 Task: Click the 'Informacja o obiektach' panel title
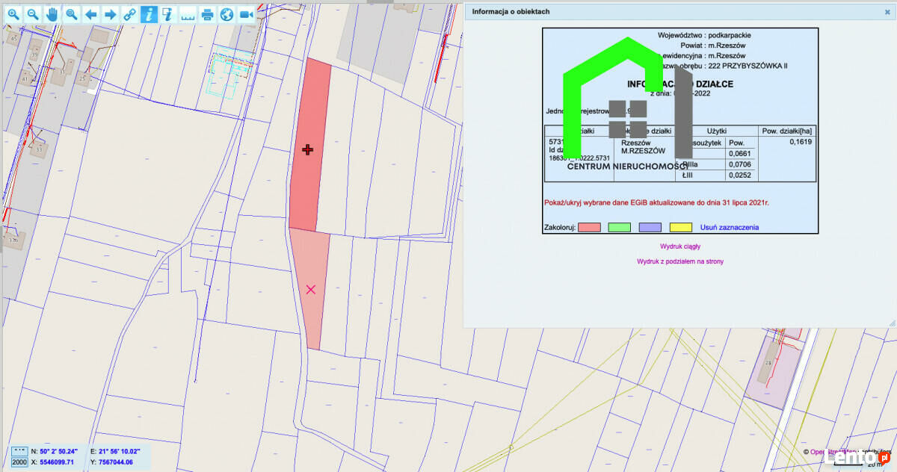[511, 12]
